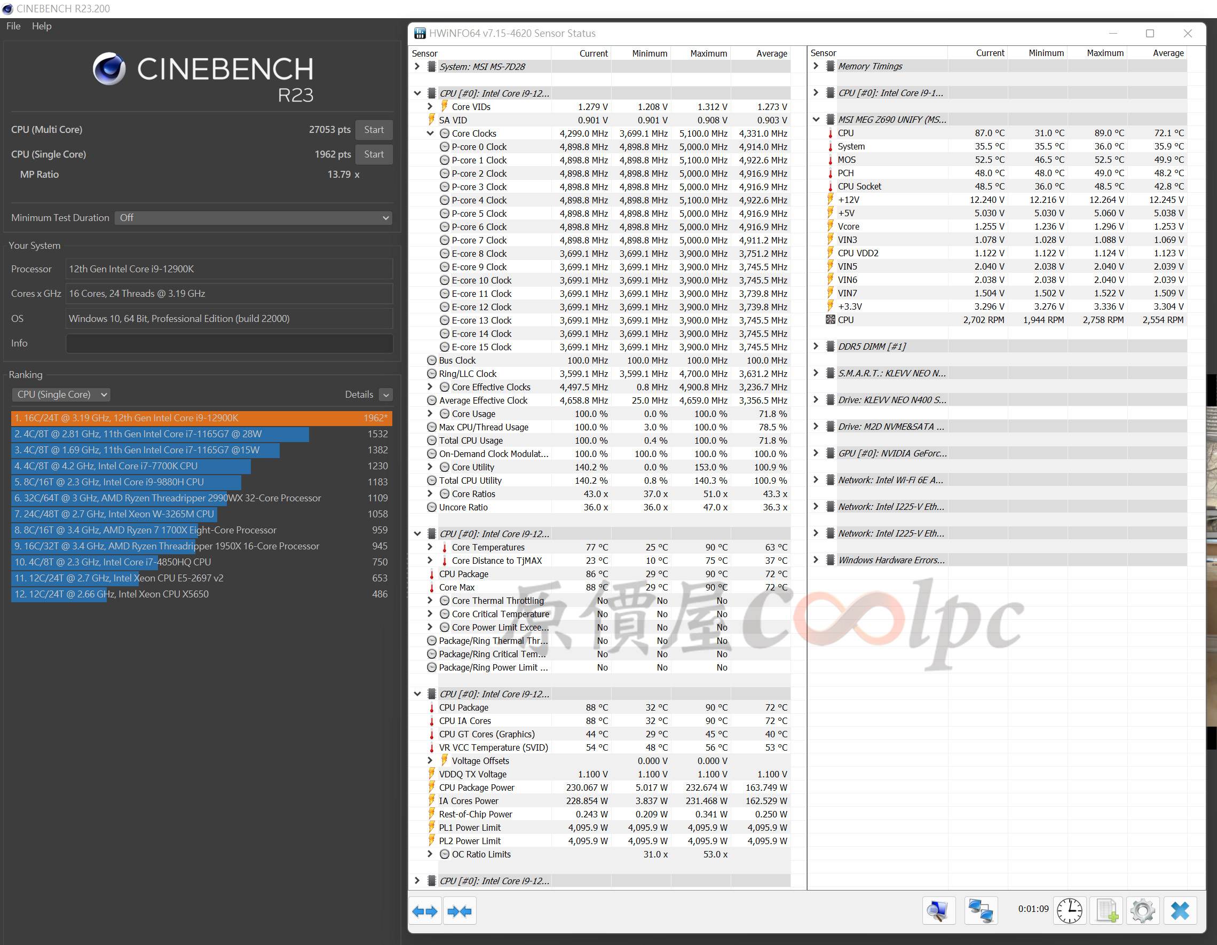Image resolution: width=1217 pixels, height=945 pixels.
Task: Select the Ryzen Threadripper 2990WX ranking row
Action: tap(201, 498)
